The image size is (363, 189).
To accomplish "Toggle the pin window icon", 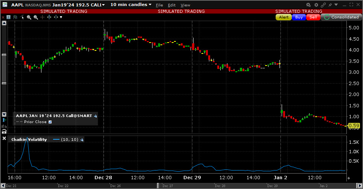I will tap(330, 5).
